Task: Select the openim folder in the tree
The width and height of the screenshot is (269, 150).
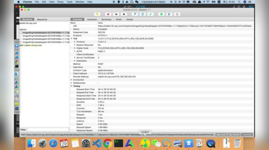Action: [x=23, y=29]
